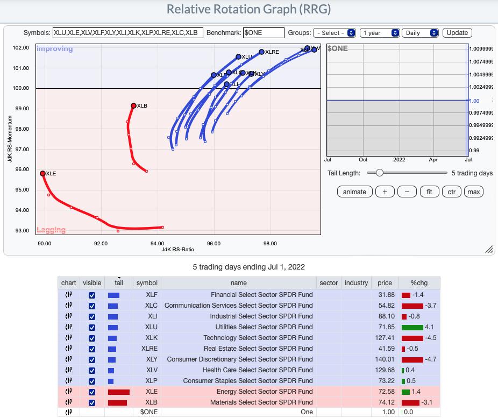Open the chart icon for XLU row
Image resolution: width=498 pixels, height=418 pixels.
point(68,327)
